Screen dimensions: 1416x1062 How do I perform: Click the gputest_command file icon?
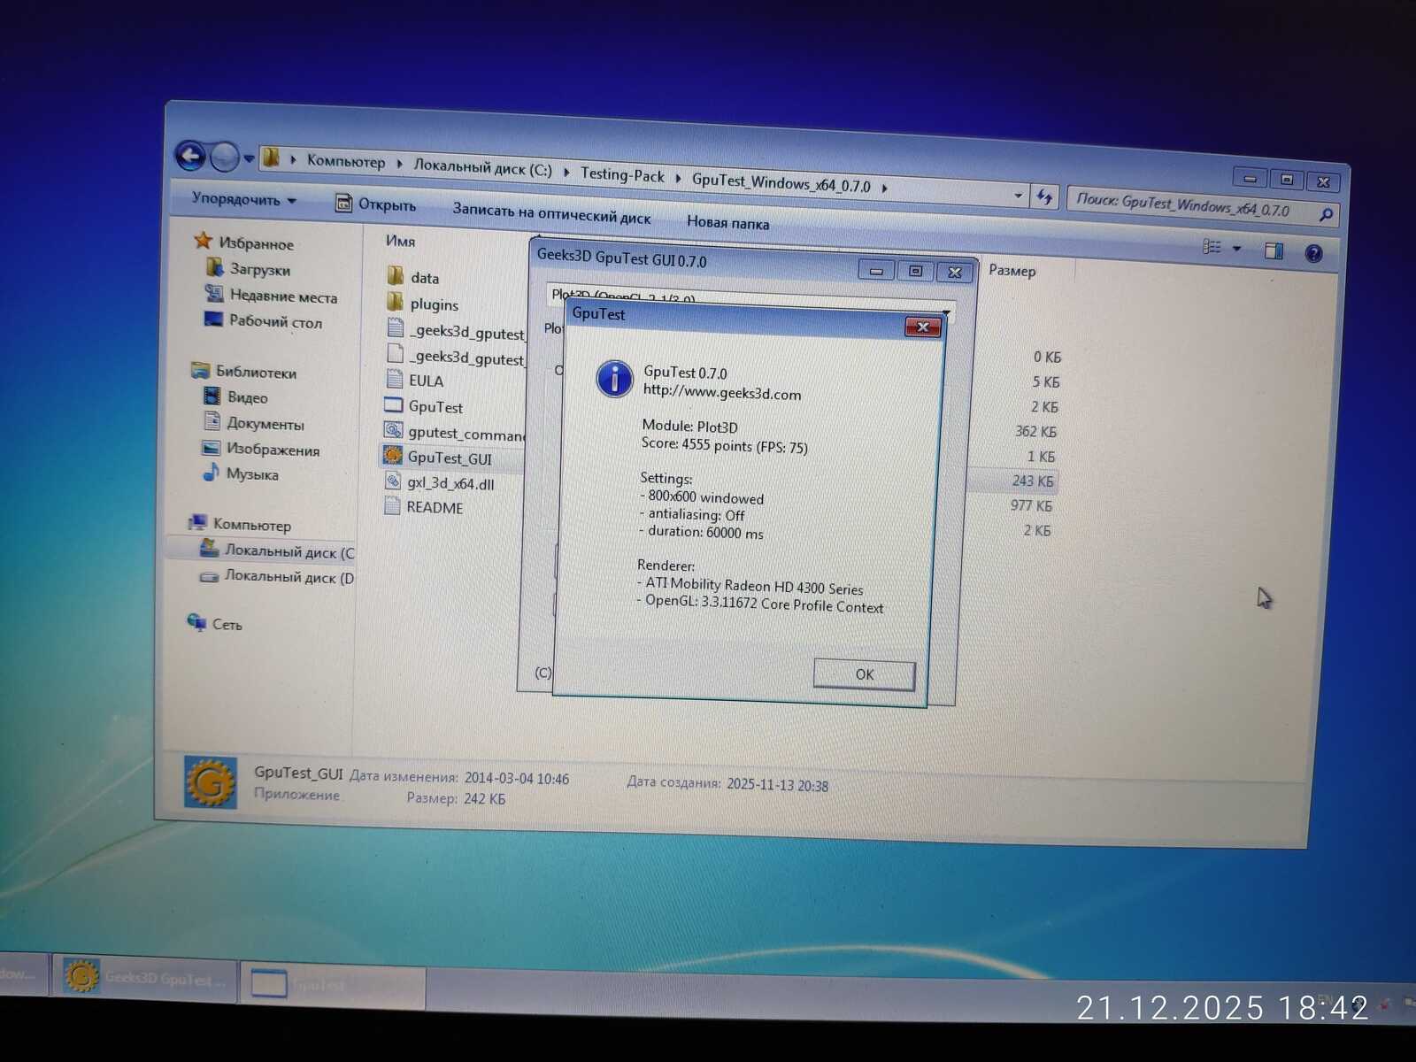pyautogui.click(x=393, y=431)
